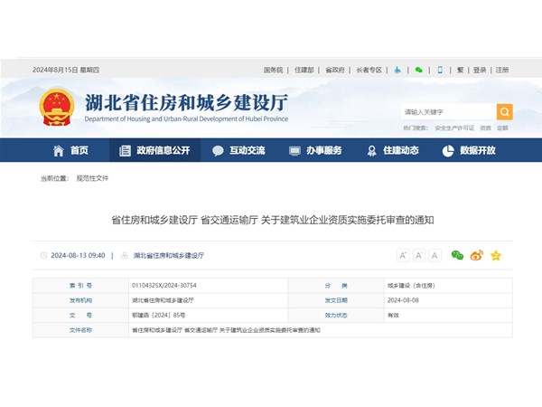Increase font size with A+ button

pyautogui.click(x=403, y=256)
